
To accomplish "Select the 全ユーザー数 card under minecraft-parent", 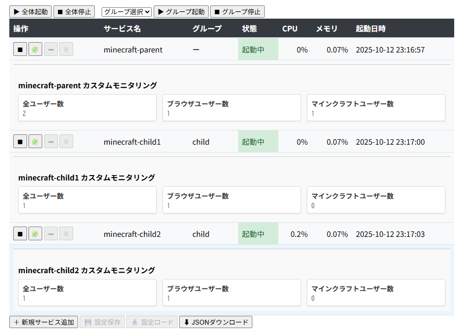I will coord(87,107).
